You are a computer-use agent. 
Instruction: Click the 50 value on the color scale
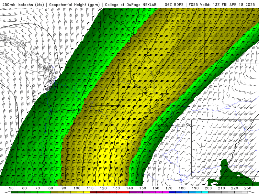coord(11,188)
